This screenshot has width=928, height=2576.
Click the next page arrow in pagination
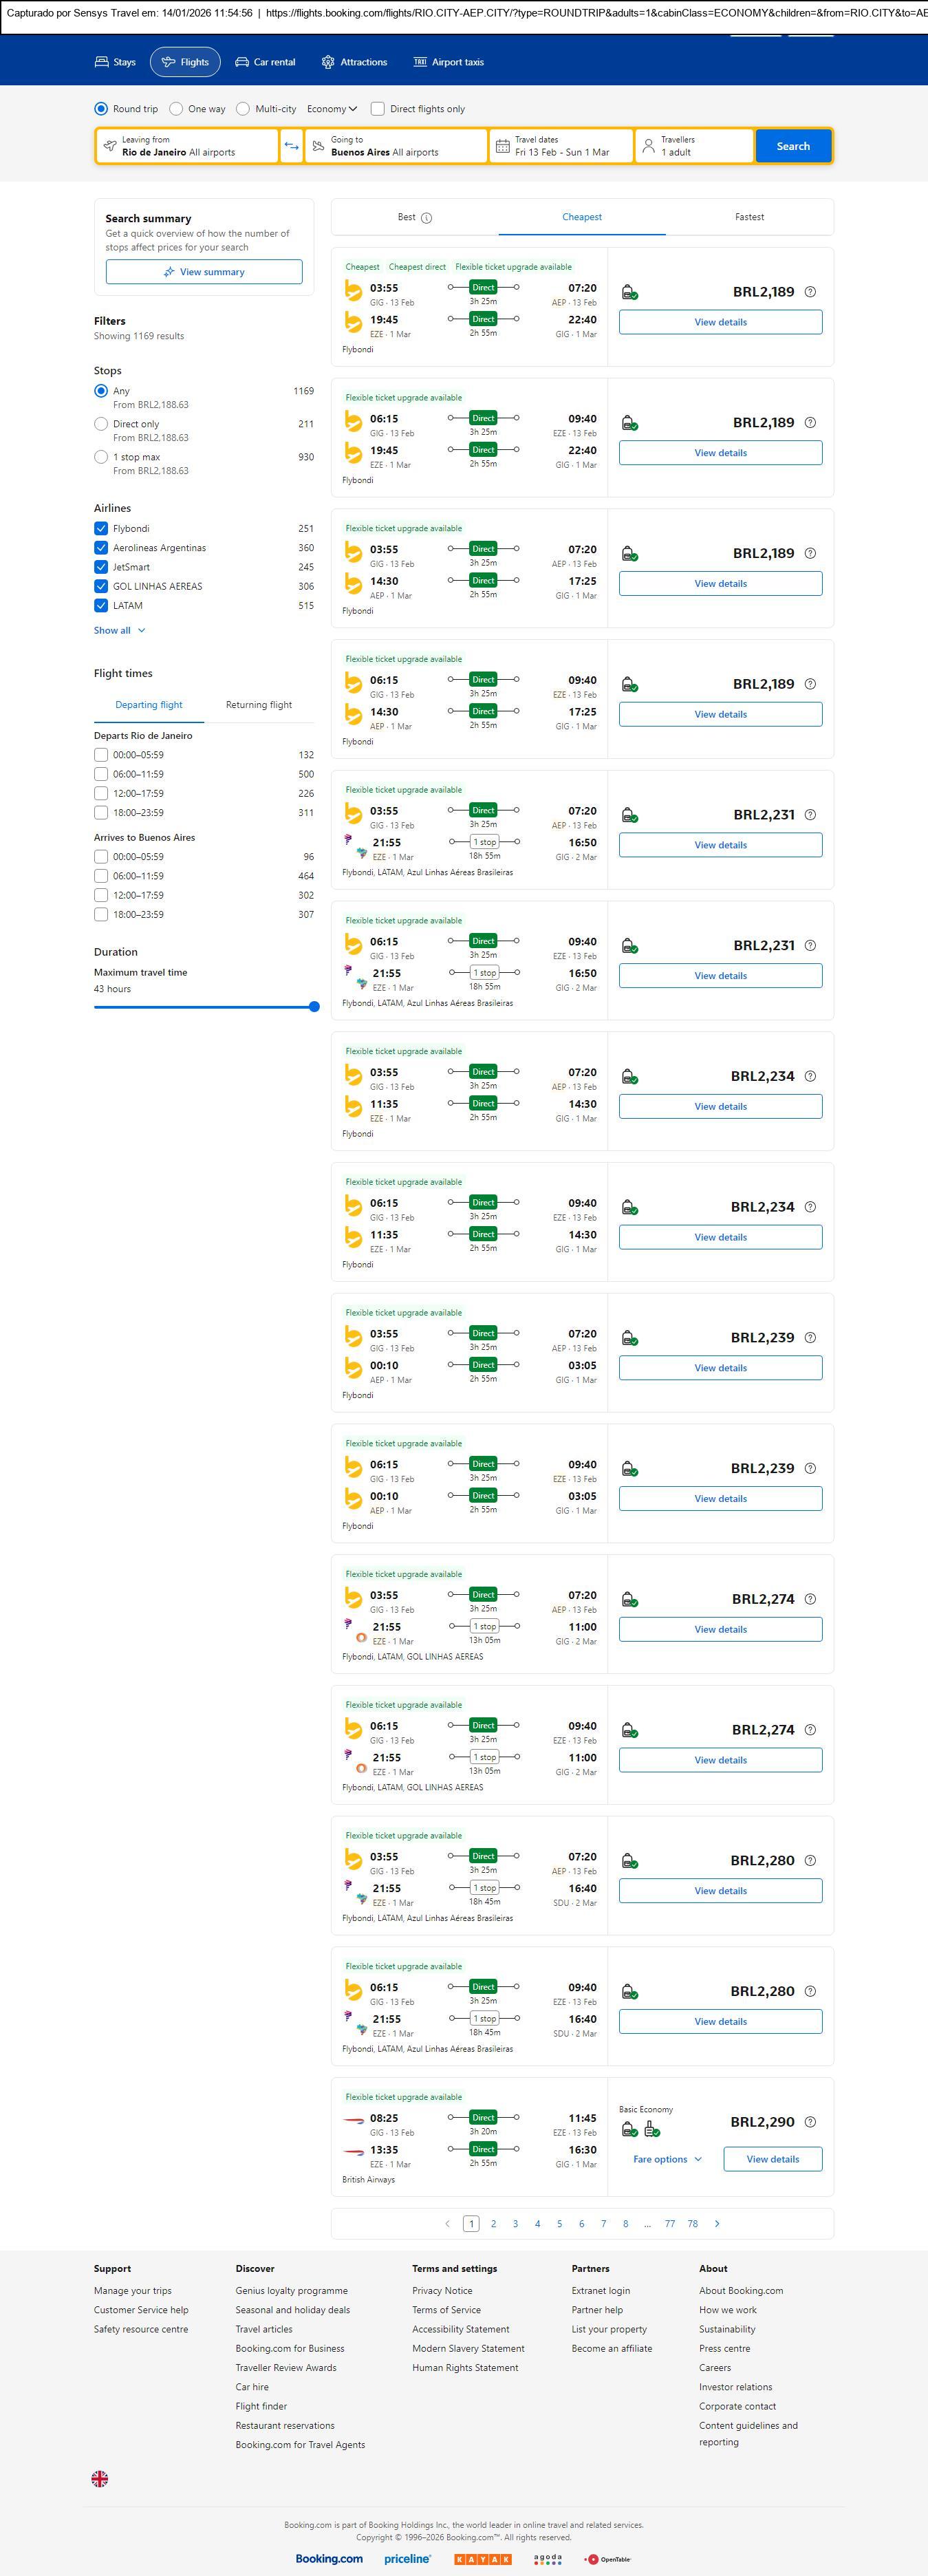717,2223
